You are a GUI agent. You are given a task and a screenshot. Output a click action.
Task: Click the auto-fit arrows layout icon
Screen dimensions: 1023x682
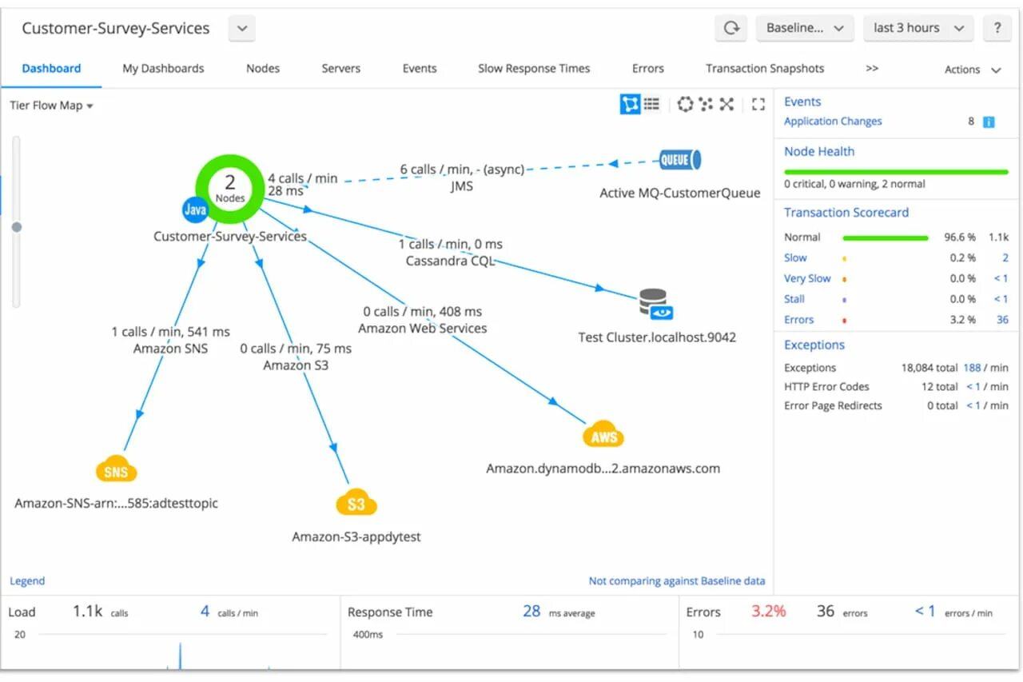[x=726, y=104]
